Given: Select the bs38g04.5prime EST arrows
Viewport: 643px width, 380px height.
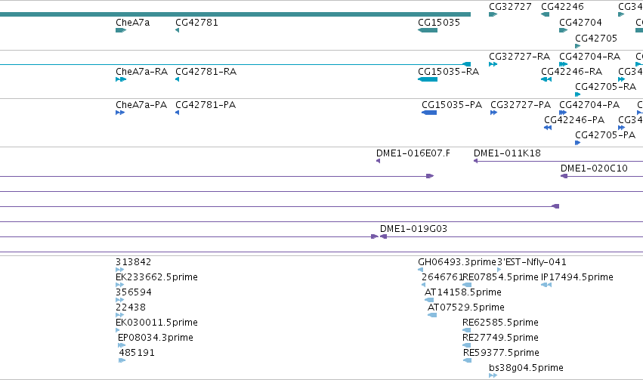Looking at the screenshot, I should tap(493, 375).
